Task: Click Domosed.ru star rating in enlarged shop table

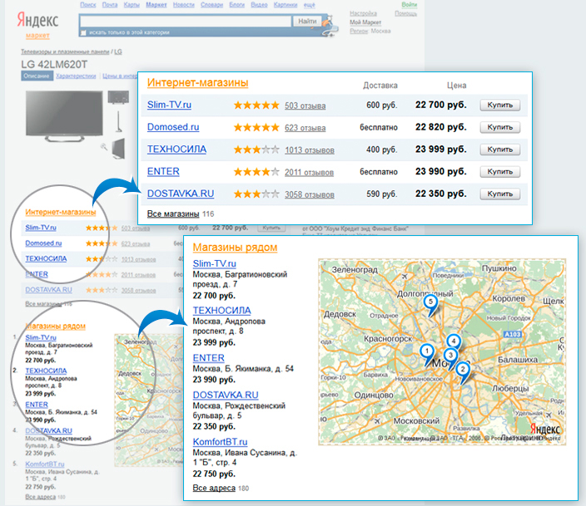Action: [256, 128]
